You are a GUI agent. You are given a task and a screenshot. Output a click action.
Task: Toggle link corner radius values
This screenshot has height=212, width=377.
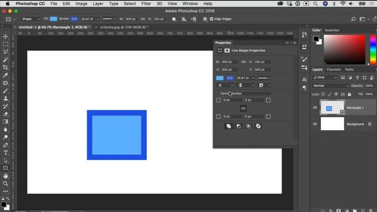tap(243, 108)
